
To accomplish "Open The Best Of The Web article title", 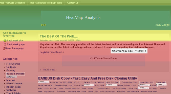I will 59,36.
